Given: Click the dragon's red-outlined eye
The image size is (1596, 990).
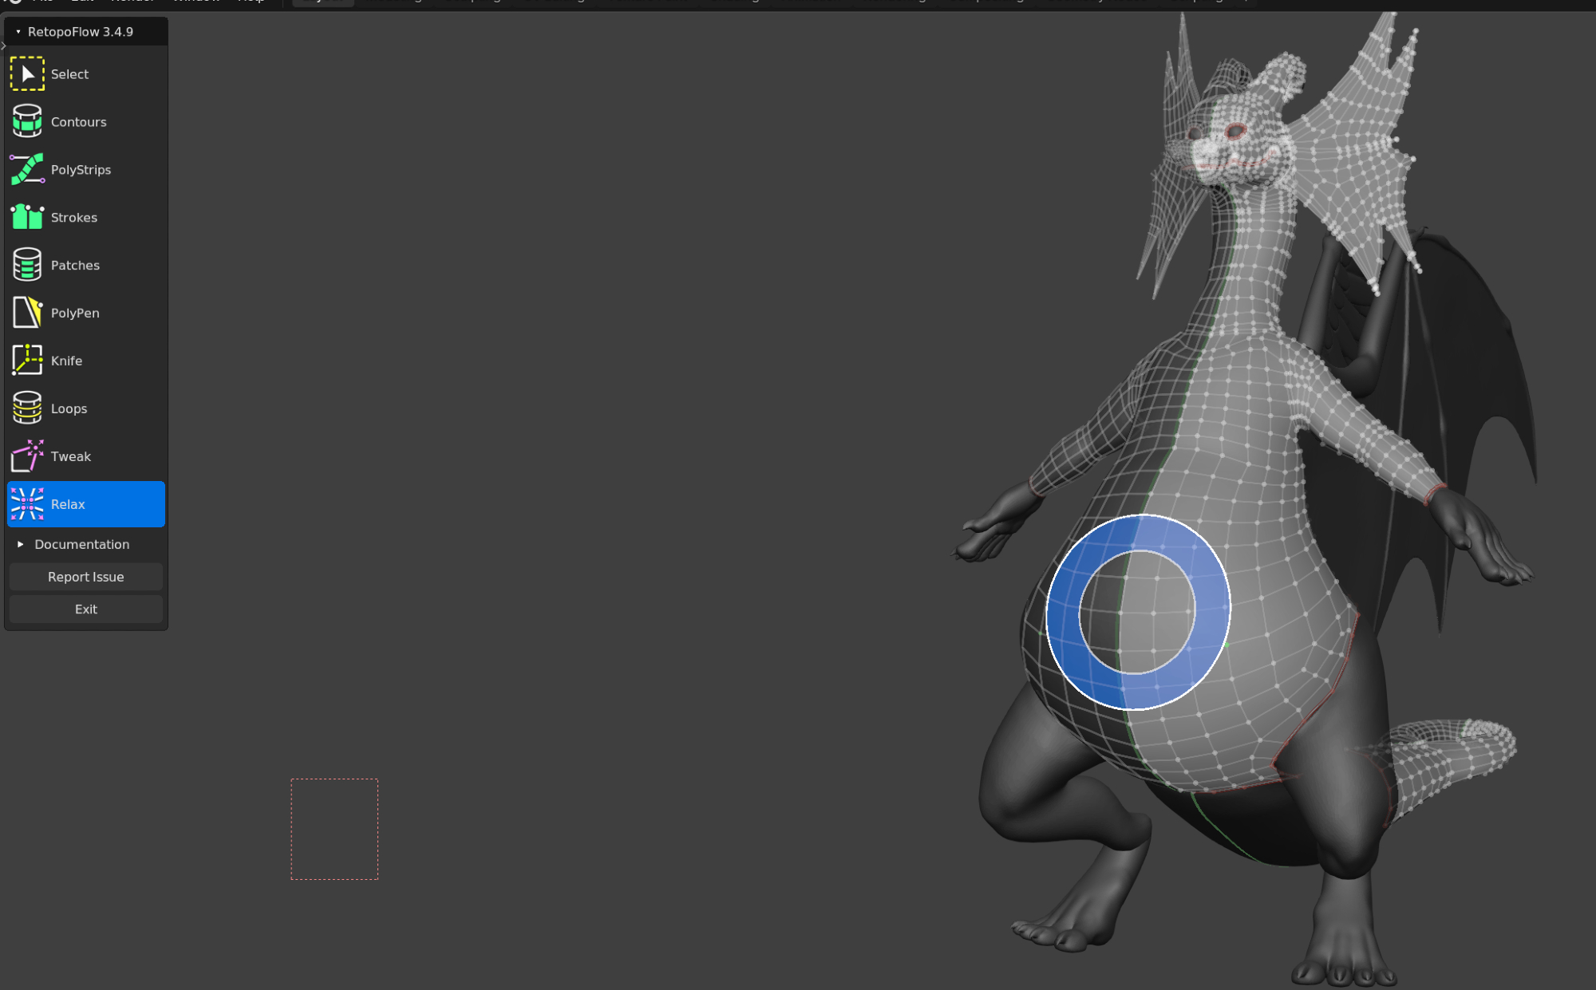Looking at the screenshot, I should pos(1236,131).
